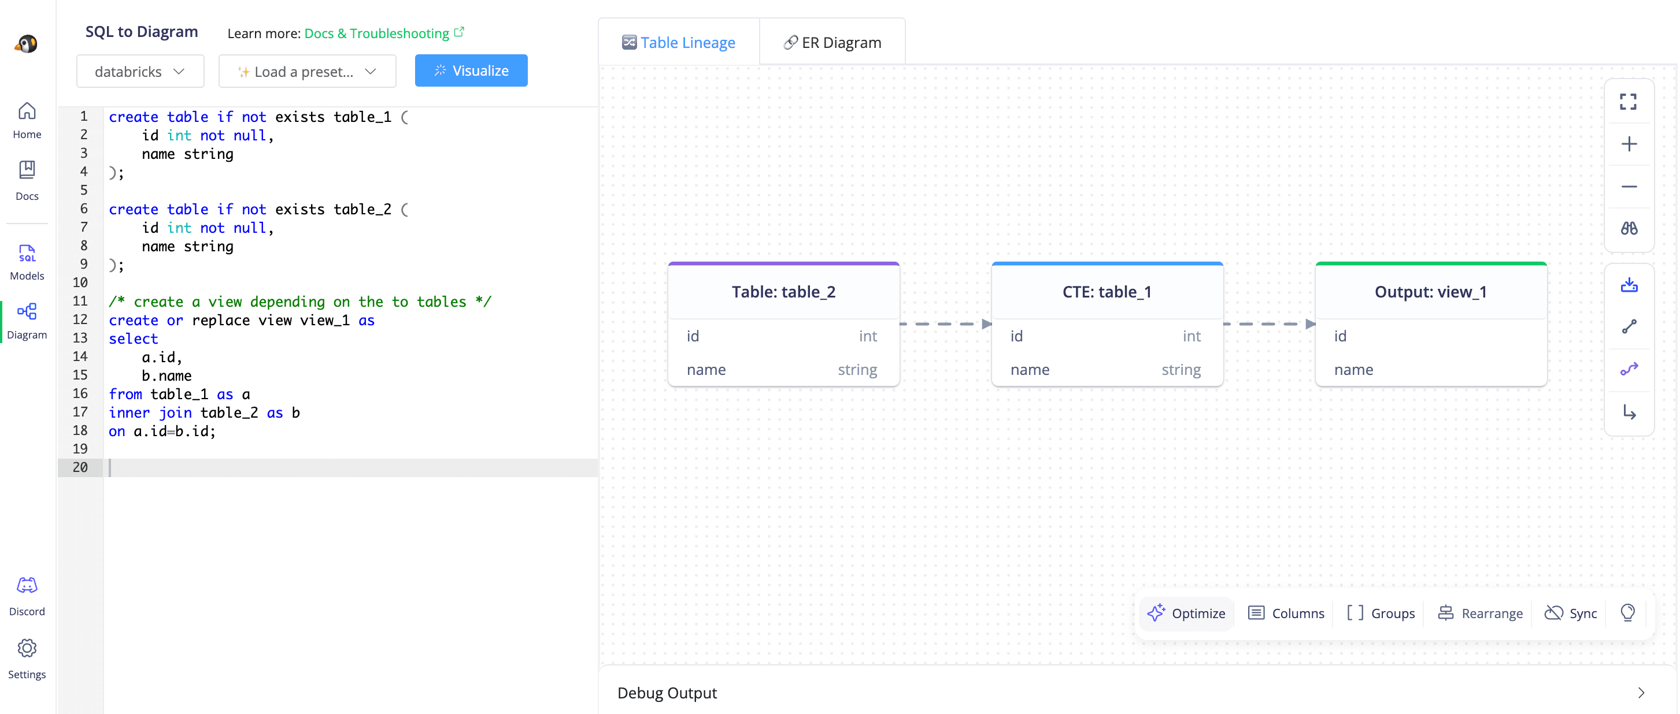This screenshot has width=1680, height=714.
Task: Toggle the Columns display option
Action: point(1286,613)
